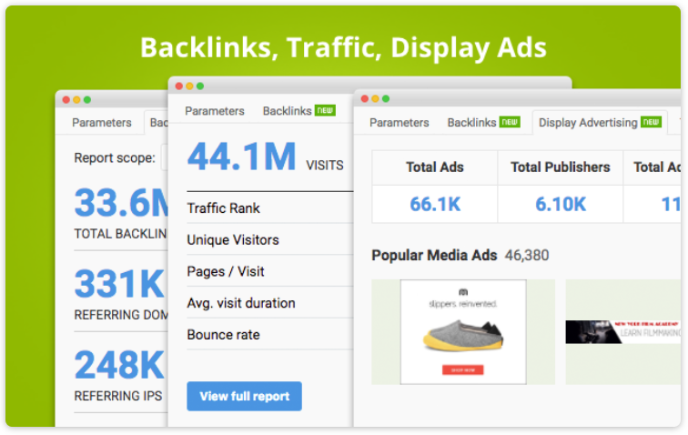This screenshot has height=435, width=688.
Task: Click the 66.1K Total Ads value
Action: (434, 204)
